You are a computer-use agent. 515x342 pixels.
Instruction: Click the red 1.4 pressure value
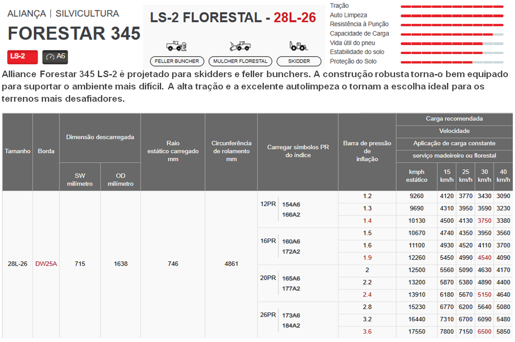(x=367, y=221)
